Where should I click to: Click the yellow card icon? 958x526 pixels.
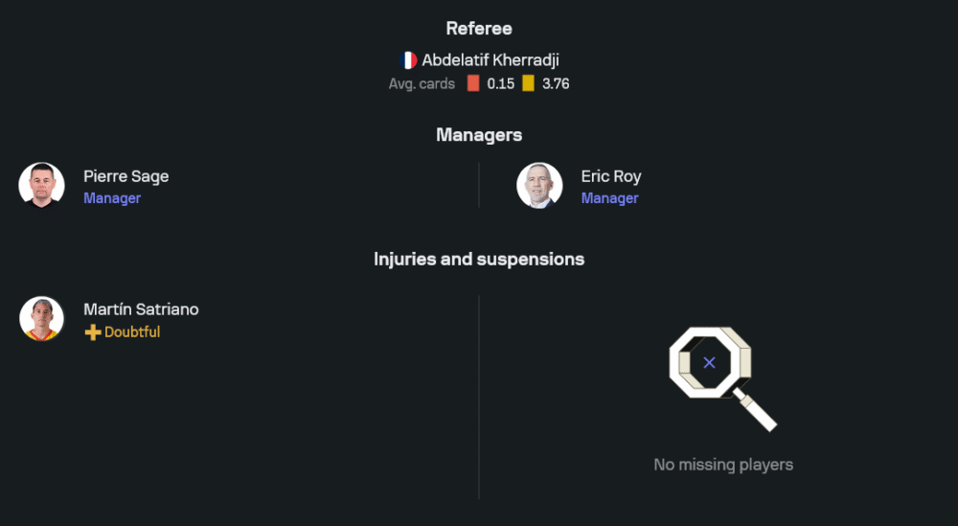point(529,83)
